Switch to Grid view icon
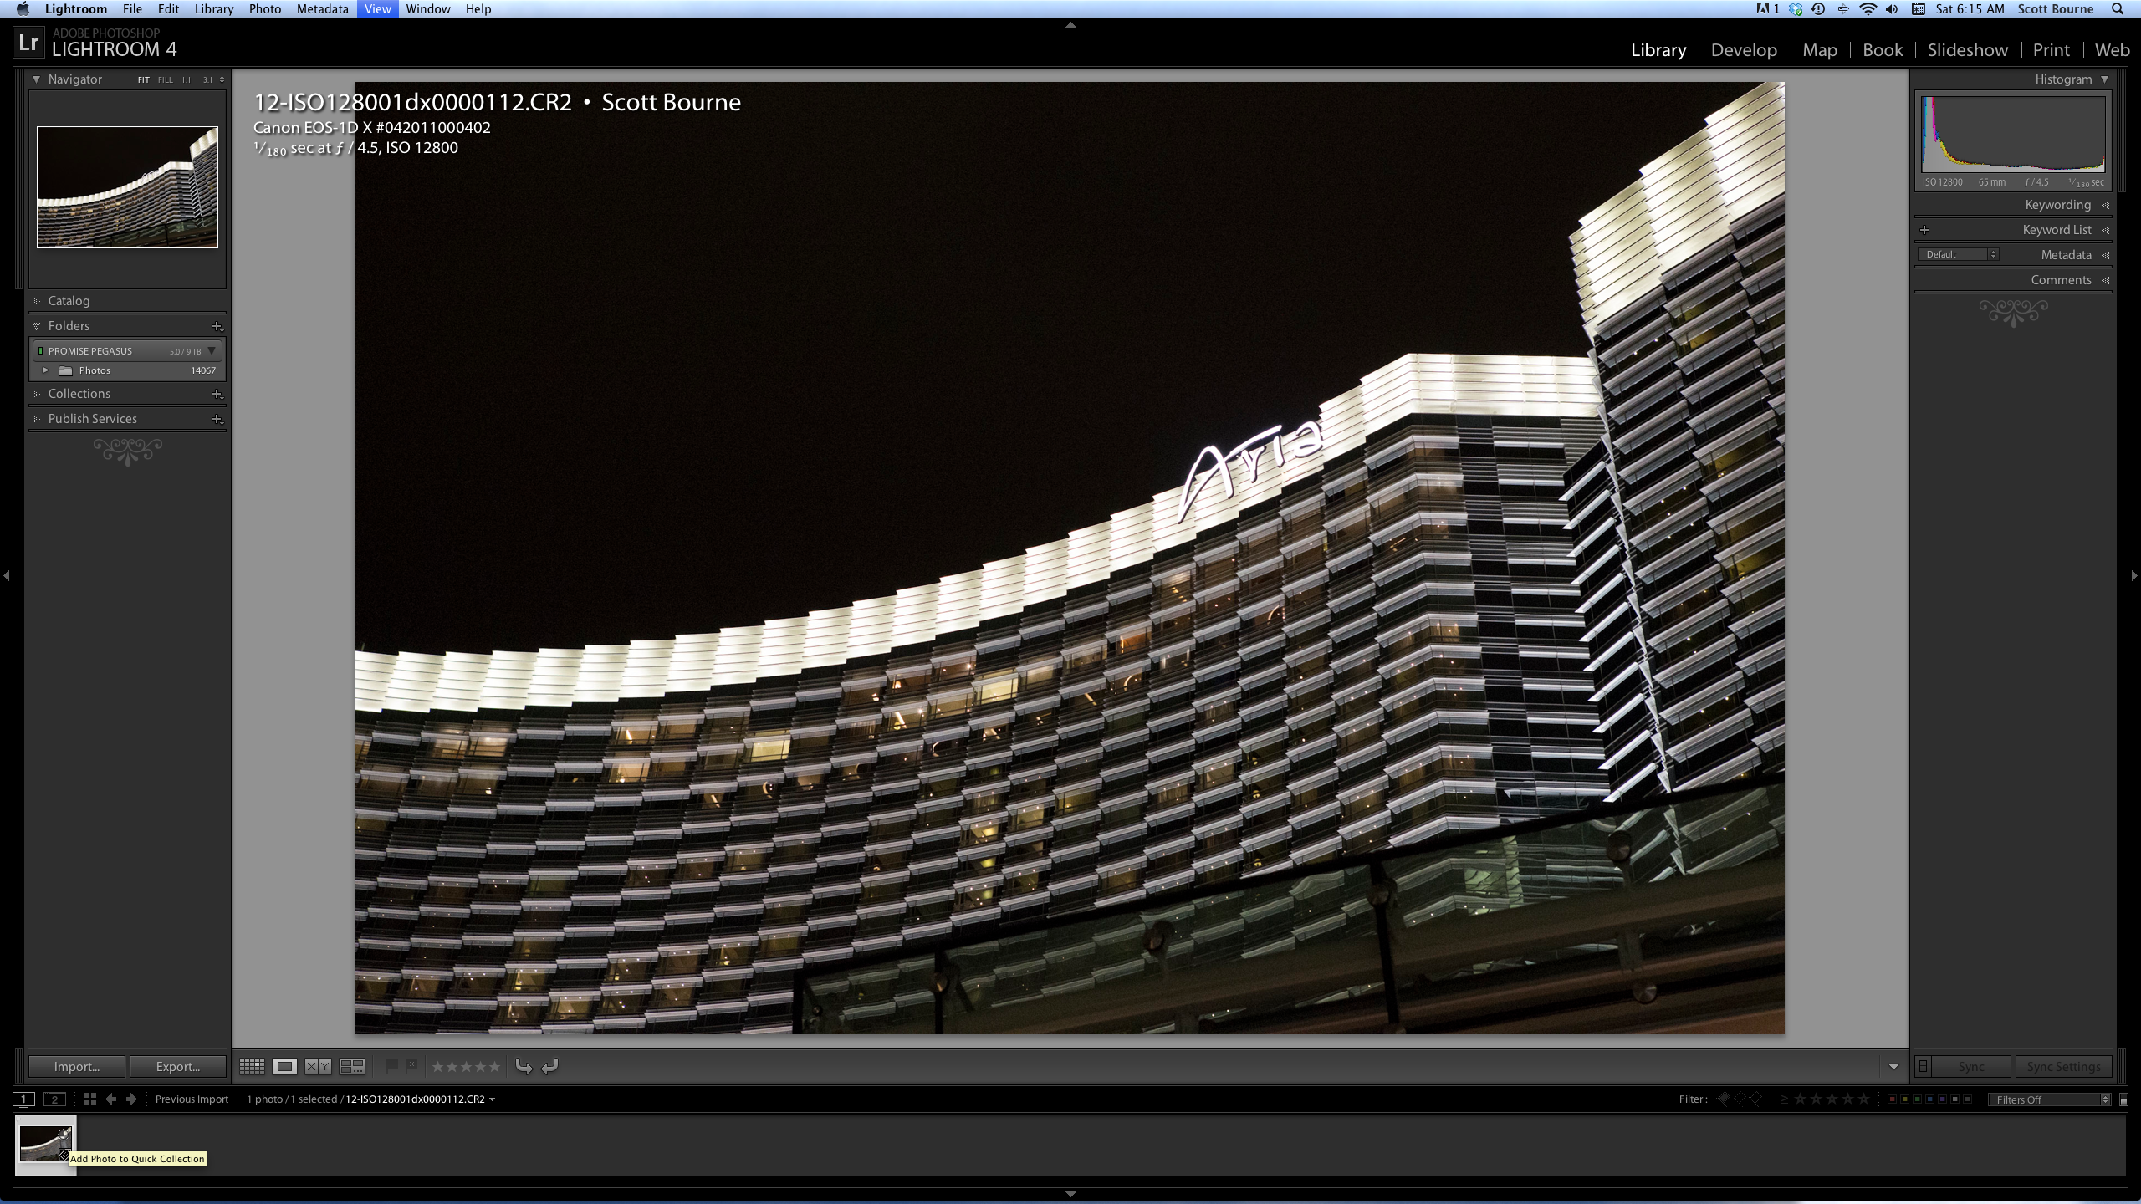This screenshot has height=1204, width=2141. point(252,1066)
